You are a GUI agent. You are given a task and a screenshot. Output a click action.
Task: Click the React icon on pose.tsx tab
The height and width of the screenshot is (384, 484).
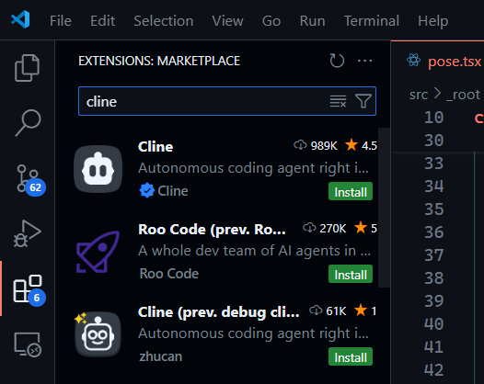(413, 60)
